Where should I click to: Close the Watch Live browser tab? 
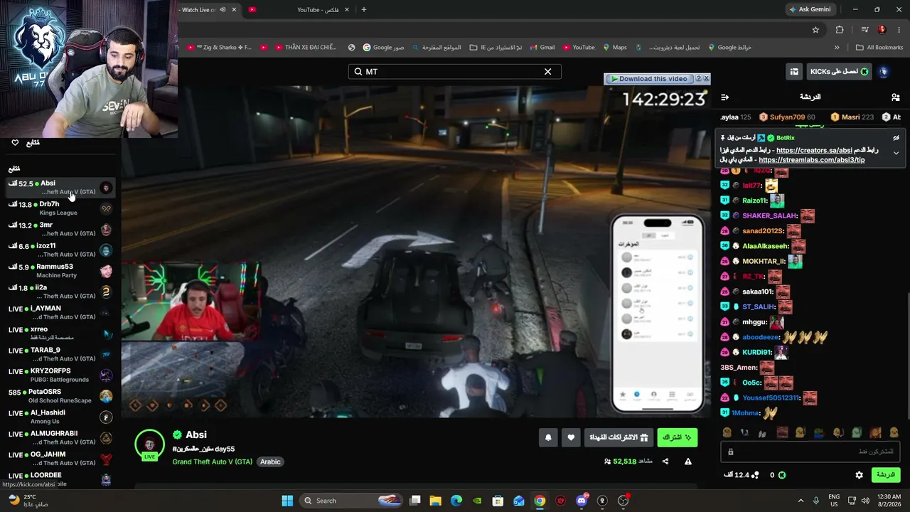click(x=234, y=10)
